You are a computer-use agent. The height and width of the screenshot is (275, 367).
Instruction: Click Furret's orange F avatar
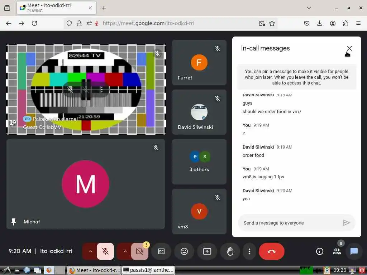coord(199,62)
